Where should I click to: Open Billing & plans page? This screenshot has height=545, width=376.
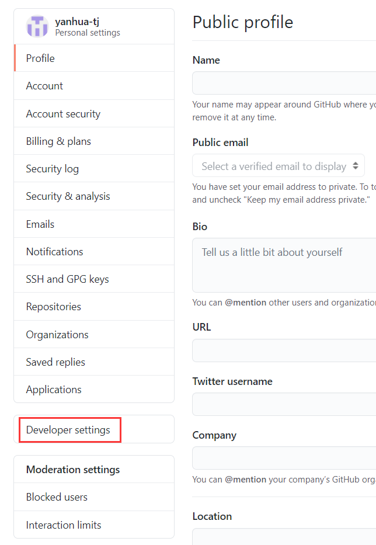point(94,141)
